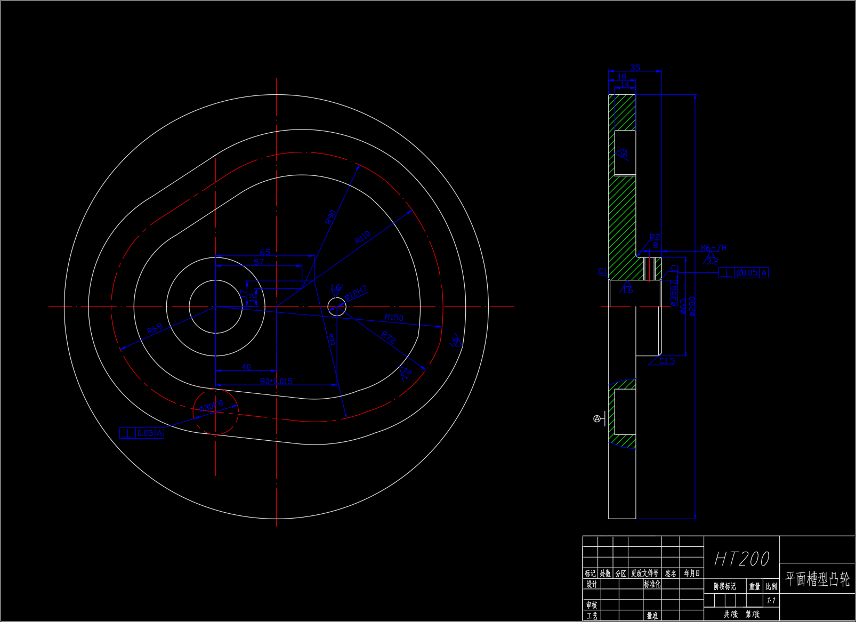Screen dimensions: 856x622
Task: Pick the R2 fillet radius label
Action: [x=655, y=237]
